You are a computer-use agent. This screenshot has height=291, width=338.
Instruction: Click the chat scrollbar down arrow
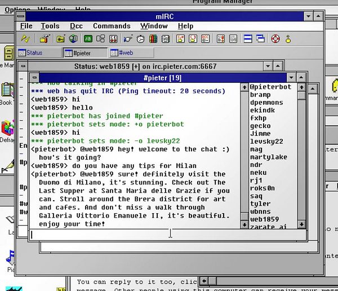click(244, 224)
